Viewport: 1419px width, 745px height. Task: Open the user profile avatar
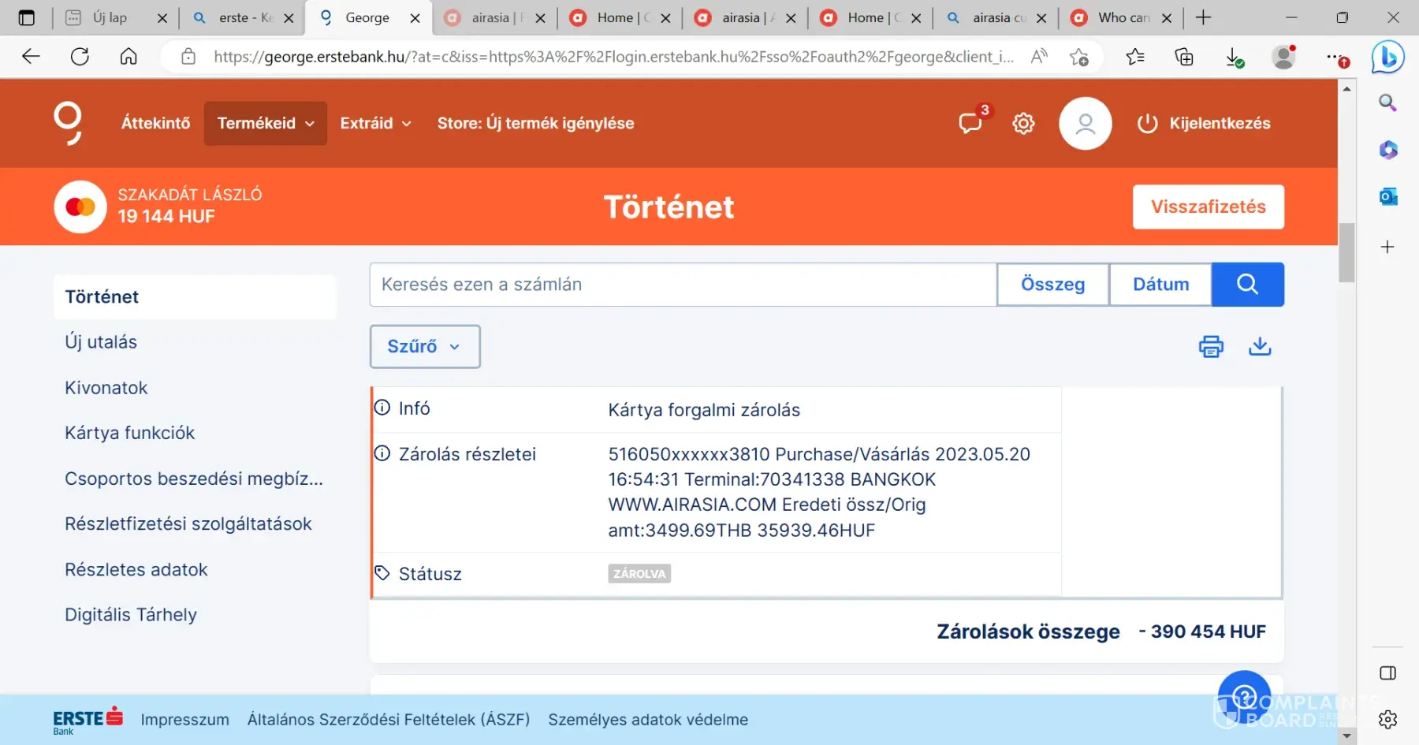pyautogui.click(x=1086, y=123)
